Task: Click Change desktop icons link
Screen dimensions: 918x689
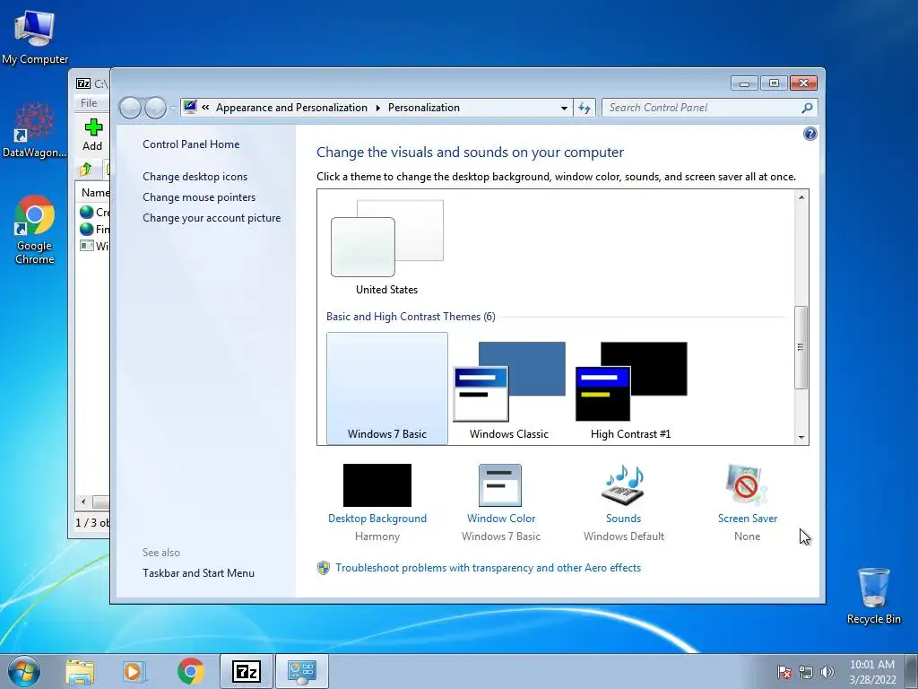Action: tap(195, 177)
